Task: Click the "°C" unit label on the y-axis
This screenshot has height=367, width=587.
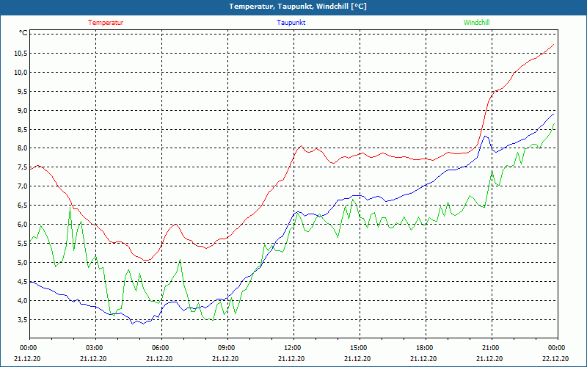Action: [x=23, y=33]
